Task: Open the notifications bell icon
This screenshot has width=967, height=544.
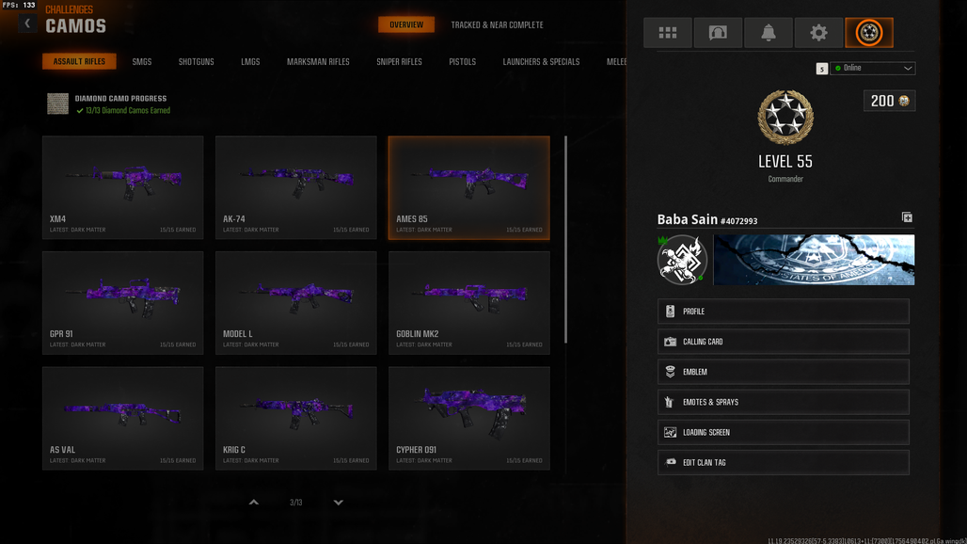Action: 769,33
